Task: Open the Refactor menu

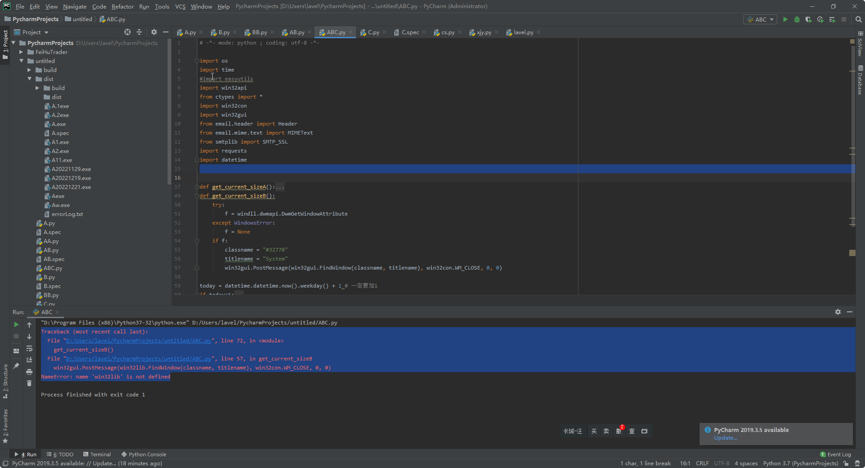Action: 123,6
